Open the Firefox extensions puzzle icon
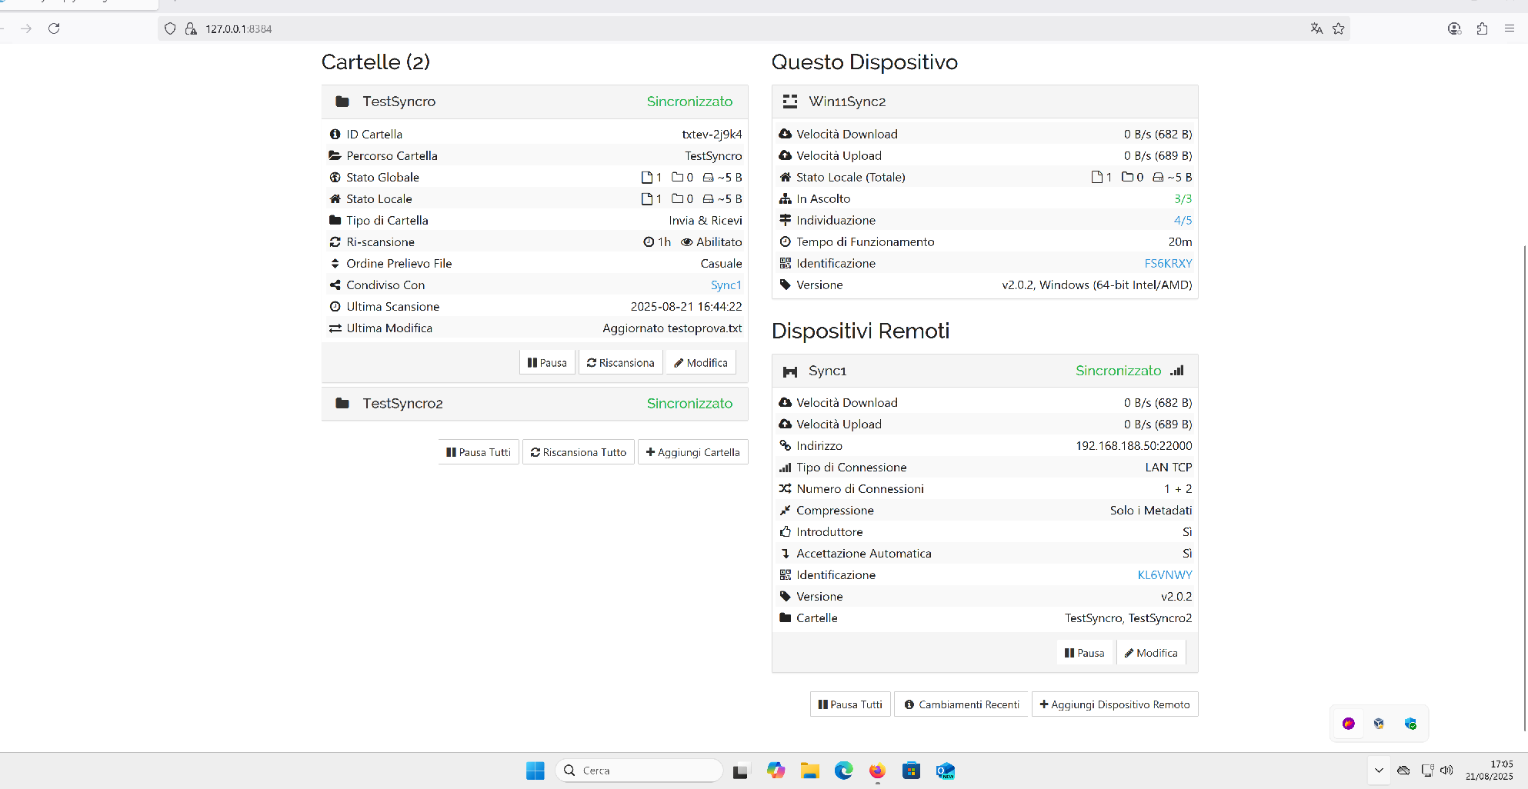Image resolution: width=1528 pixels, height=789 pixels. pos(1482,28)
